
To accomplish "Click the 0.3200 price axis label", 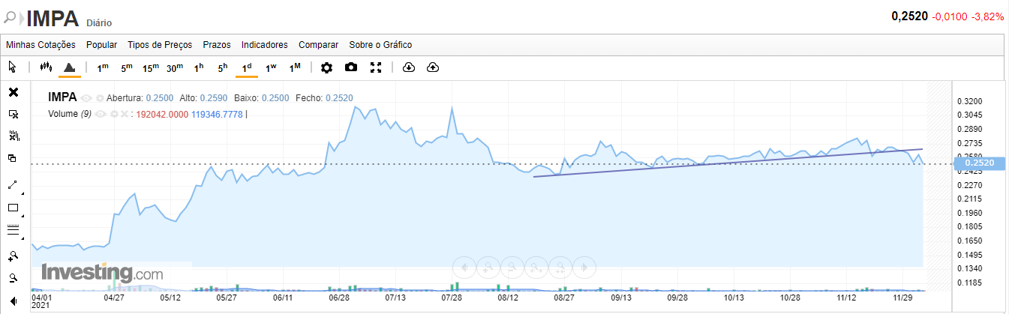I will (968, 101).
